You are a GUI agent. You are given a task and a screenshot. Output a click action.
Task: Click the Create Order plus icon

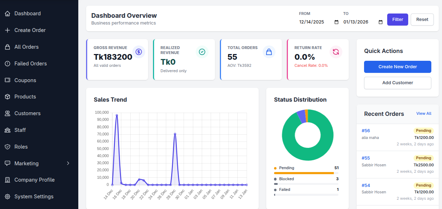click(x=7, y=30)
